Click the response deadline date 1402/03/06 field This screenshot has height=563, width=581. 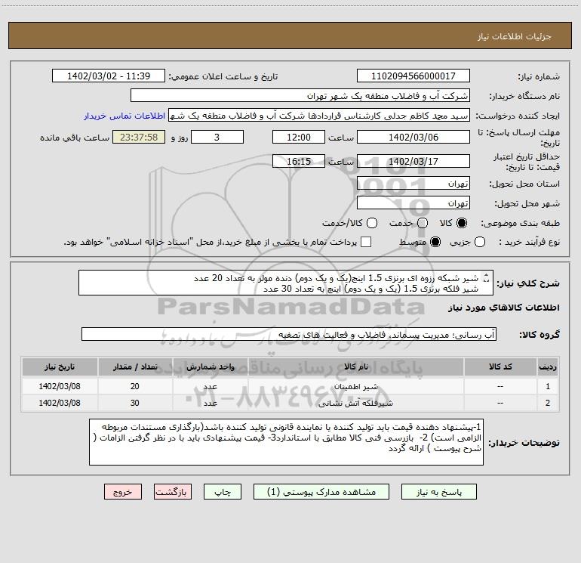pyautogui.click(x=413, y=137)
